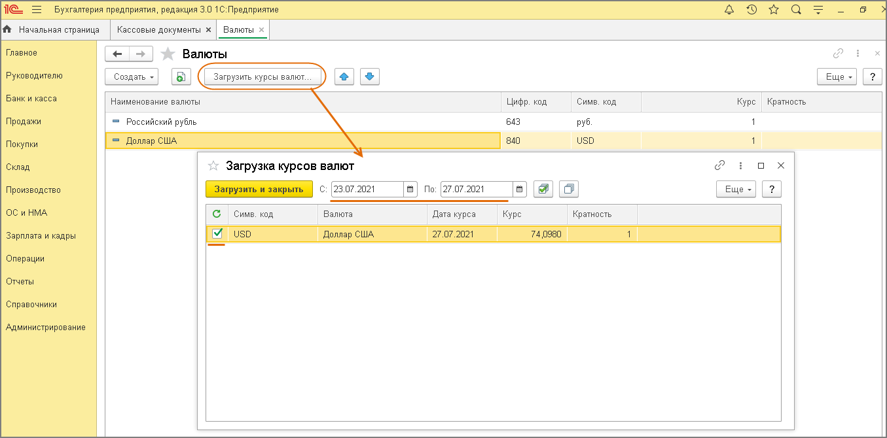Screen dimensions: 887x438
Task: Open service menu dropdown icon in title bar
Action: [818, 10]
